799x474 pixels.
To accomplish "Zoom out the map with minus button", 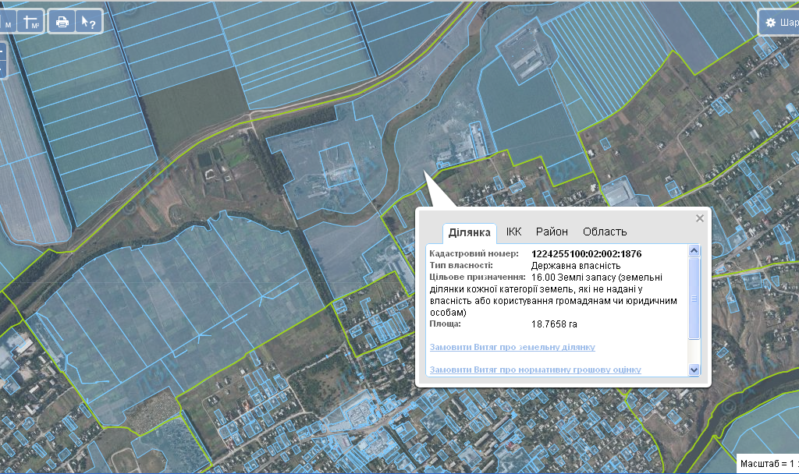I will click(x=2, y=70).
